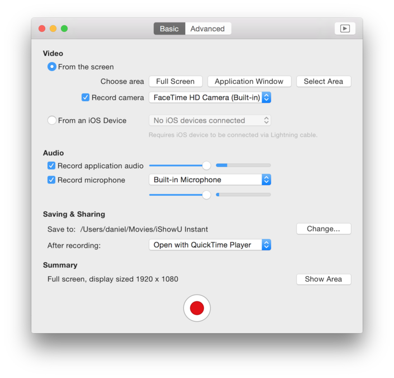
Task: Click the Full Screen area button
Action: [x=175, y=81]
